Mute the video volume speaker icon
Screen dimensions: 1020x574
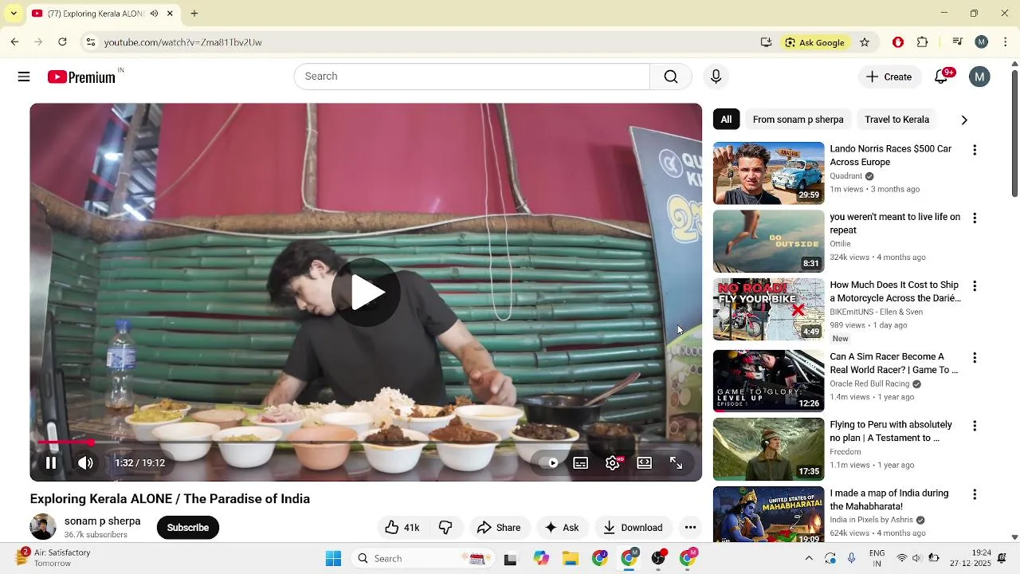[x=85, y=462]
